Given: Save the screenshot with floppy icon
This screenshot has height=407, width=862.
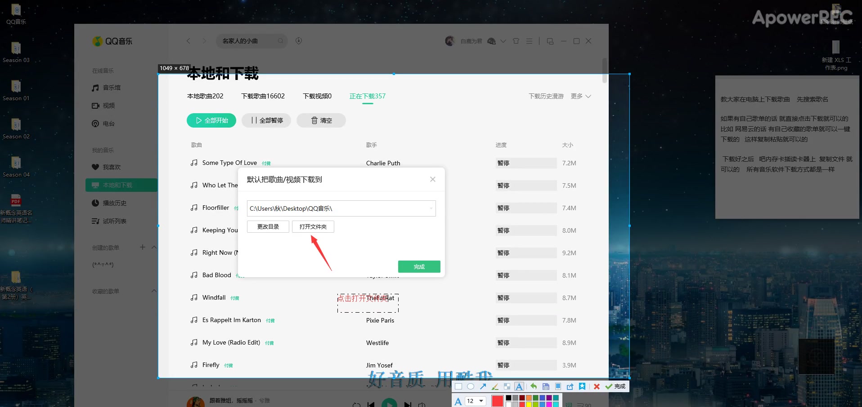Looking at the screenshot, I should pyautogui.click(x=546, y=386).
